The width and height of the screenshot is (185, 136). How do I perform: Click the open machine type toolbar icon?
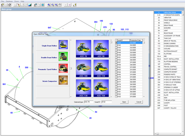coord(3,5)
